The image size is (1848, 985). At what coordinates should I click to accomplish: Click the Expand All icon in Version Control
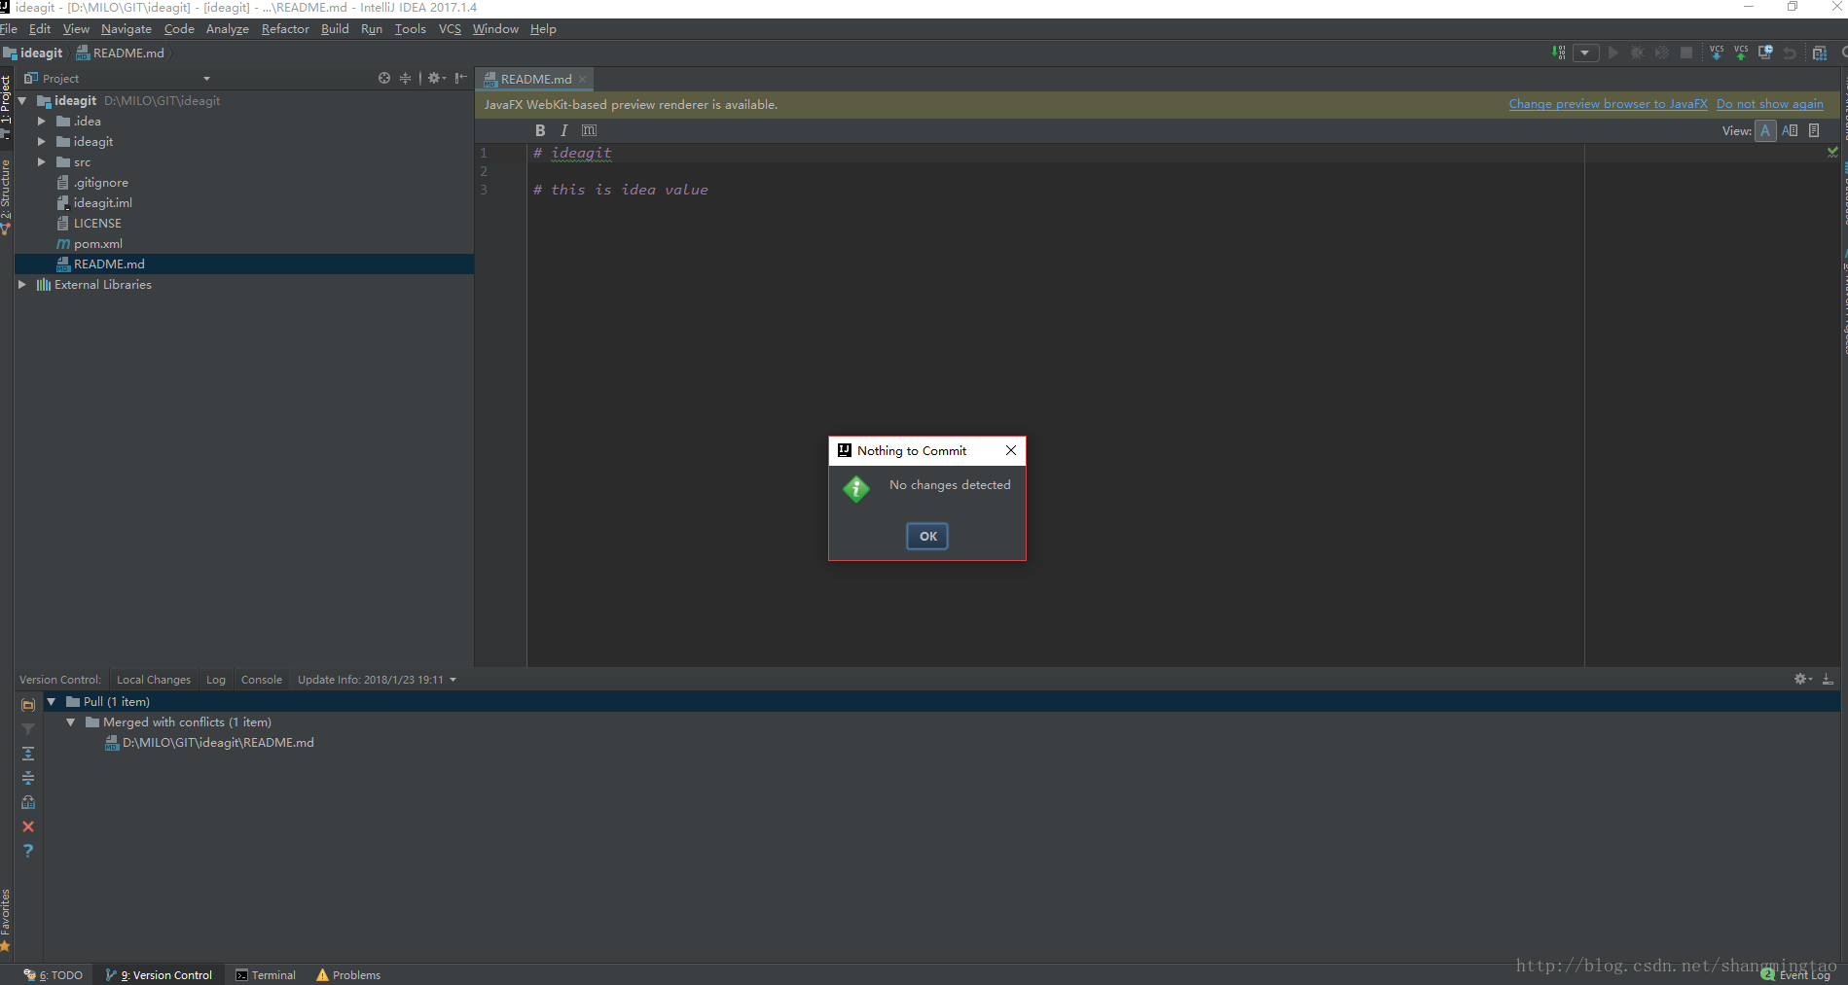pos(28,754)
